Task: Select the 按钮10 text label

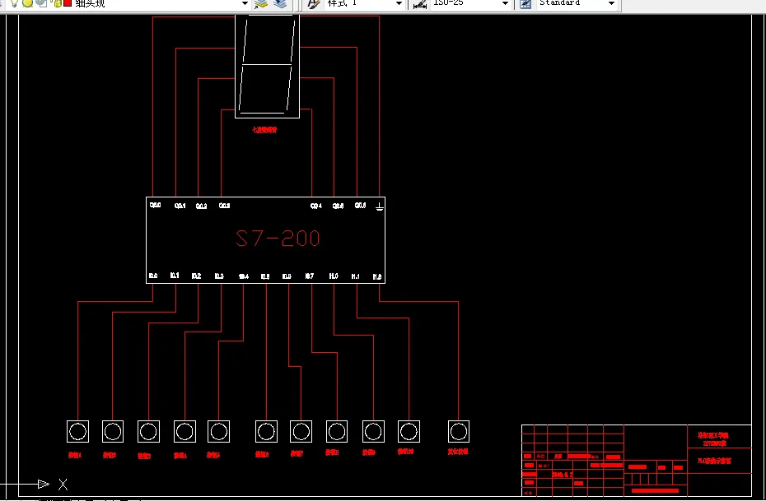Action: (405, 452)
